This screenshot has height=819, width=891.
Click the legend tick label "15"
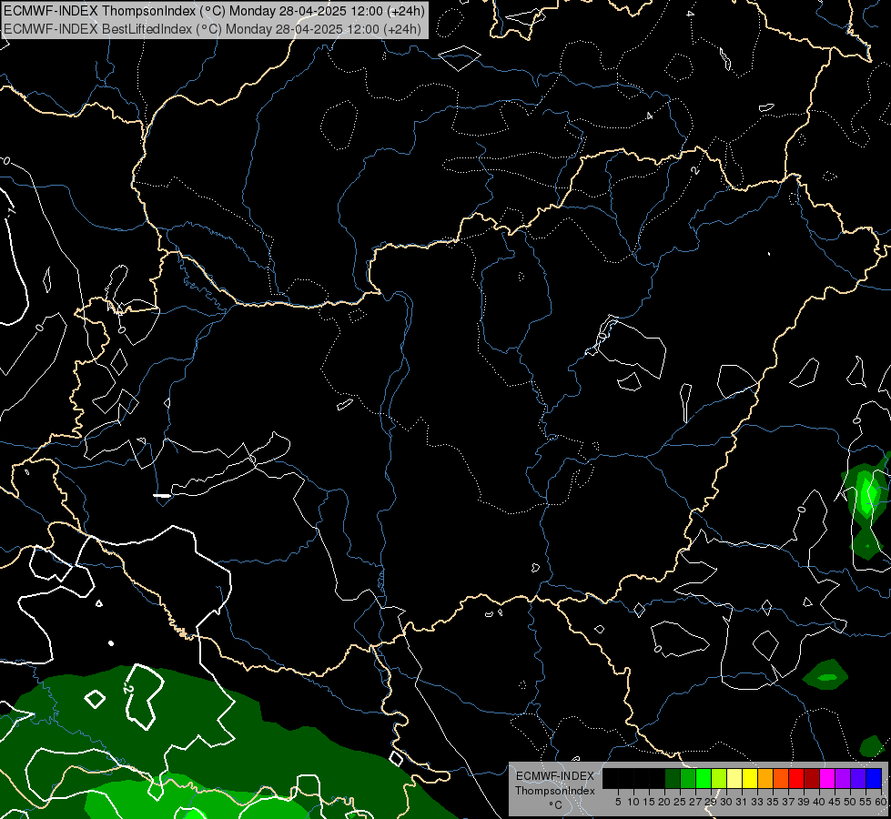click(649, 802)
